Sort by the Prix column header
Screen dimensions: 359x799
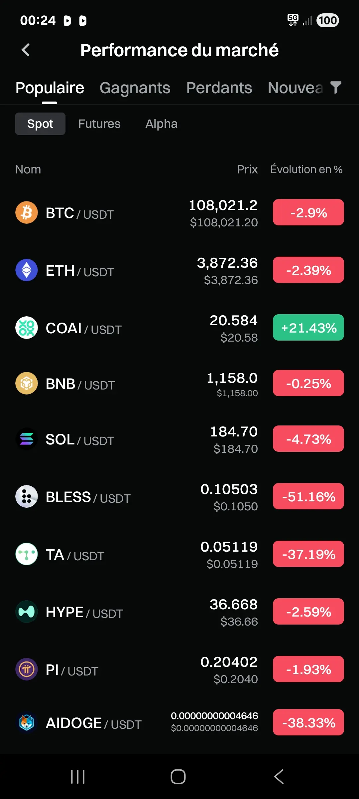coord(247,169)
